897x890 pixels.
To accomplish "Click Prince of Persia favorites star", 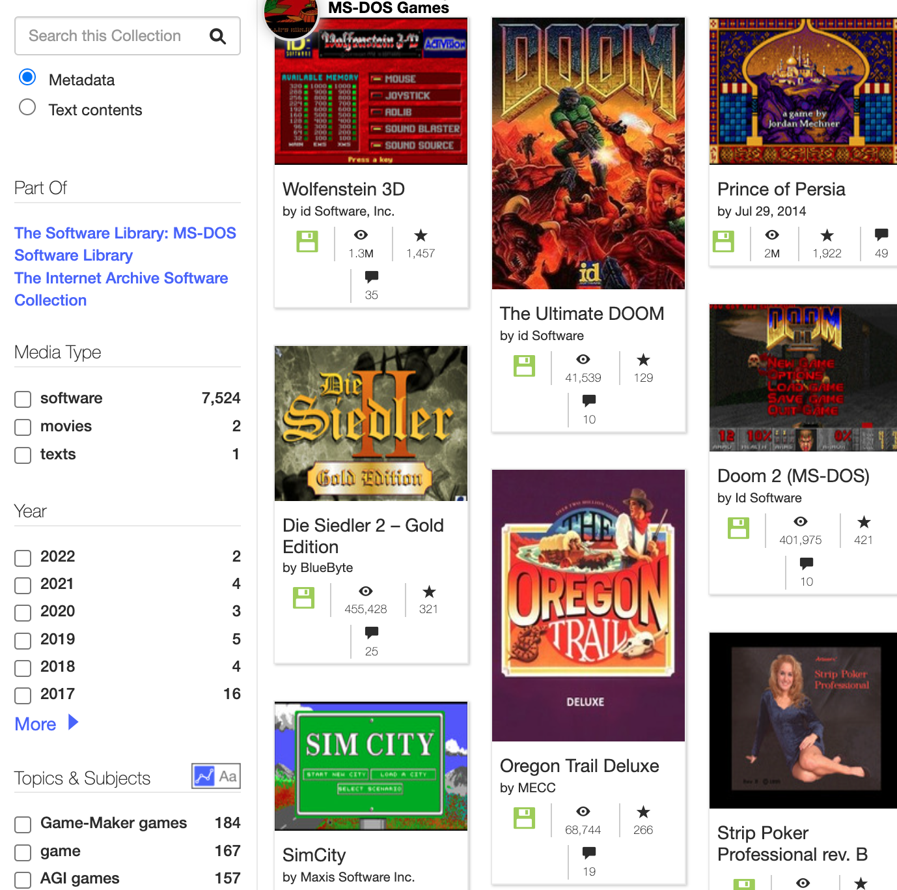I will coord(827,235).
